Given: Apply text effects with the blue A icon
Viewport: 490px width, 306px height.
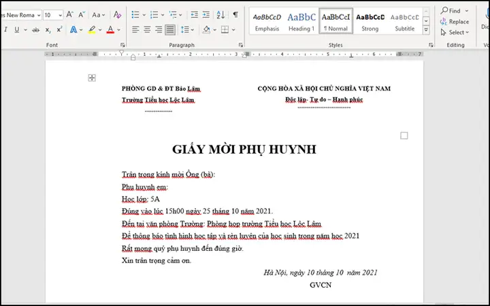Looking at the screenshot, I should [x=73, y=30].
